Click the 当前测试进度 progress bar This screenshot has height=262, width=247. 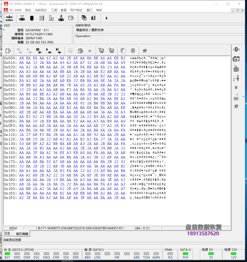pyautogui.click(x=123, y=244)
